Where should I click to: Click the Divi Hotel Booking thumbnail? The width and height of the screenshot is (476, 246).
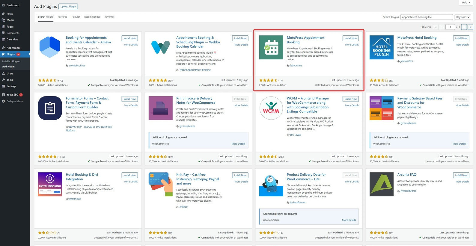pyautogui.click(x=50, y=184)
